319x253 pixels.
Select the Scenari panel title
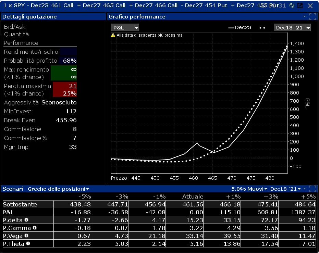coord(13,189)
